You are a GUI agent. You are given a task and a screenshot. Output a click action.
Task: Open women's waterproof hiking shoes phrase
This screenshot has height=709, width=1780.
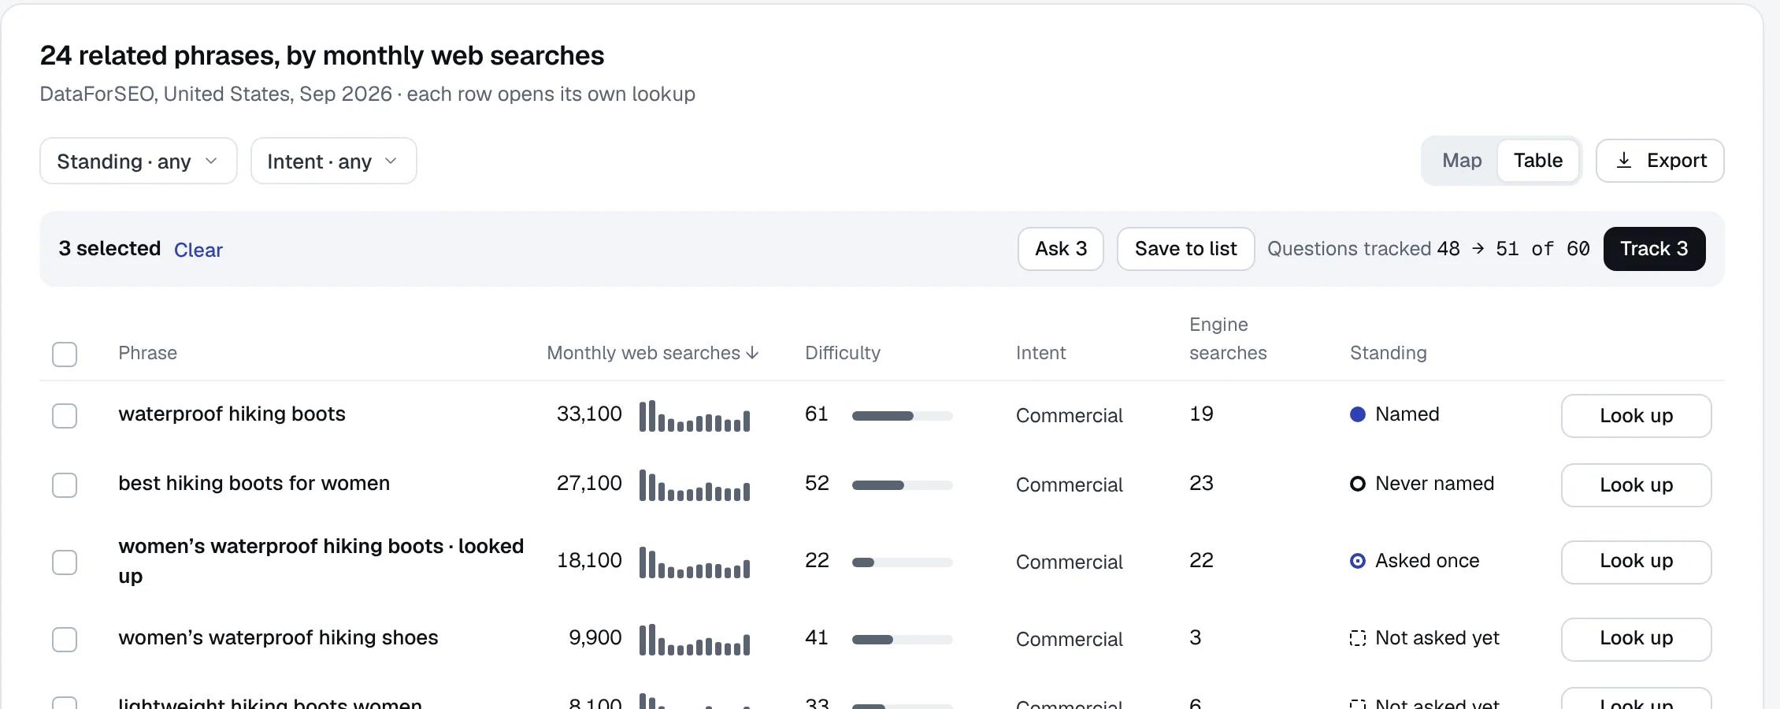[278, 638]
